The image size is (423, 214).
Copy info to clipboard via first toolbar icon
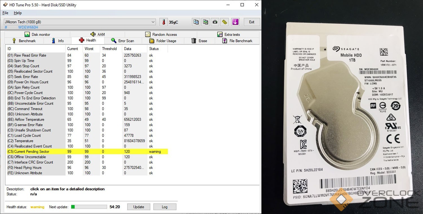tap(196, 22)
